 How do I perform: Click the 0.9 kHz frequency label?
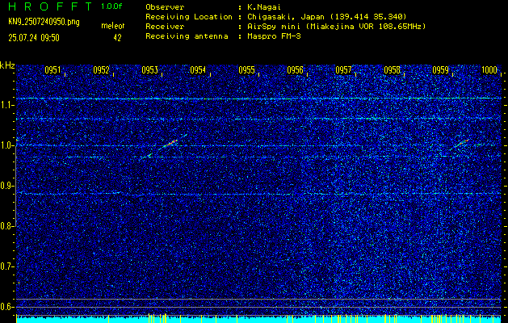pos(6,186)
